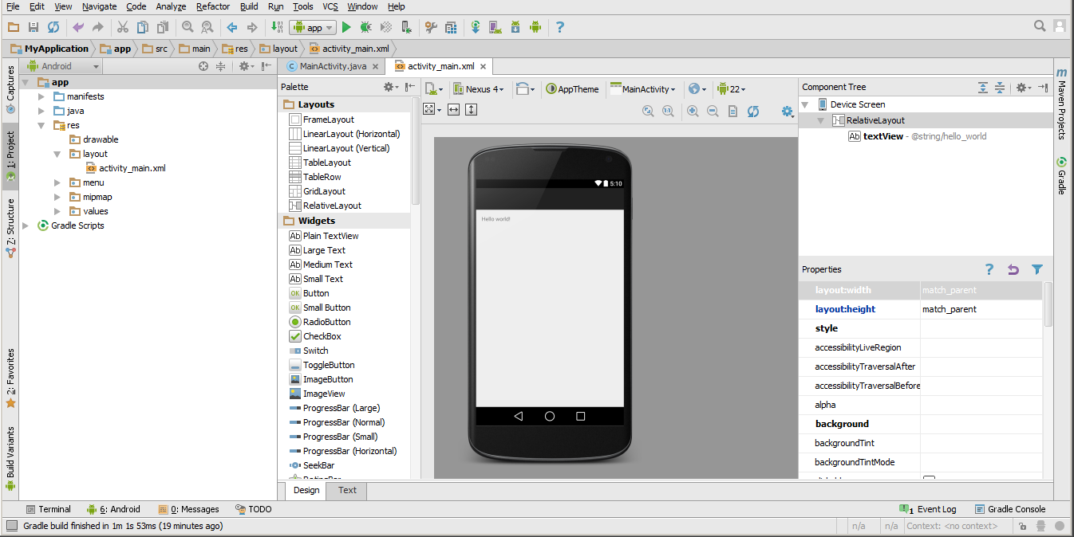Open the AVD Manager from the toolbar
Viewport: 1074px width, 537px height.
pos(495,26)
